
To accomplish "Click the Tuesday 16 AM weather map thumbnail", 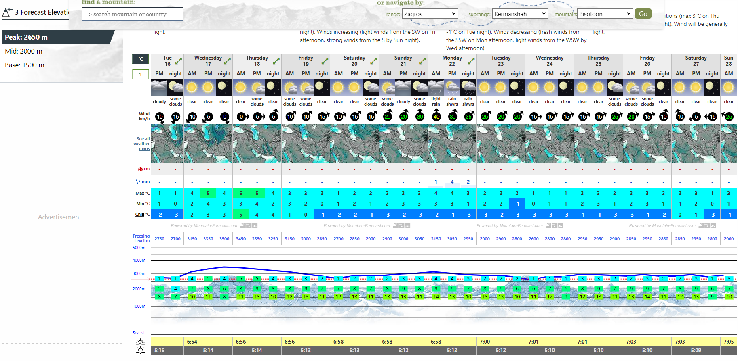I will (159, 143).
